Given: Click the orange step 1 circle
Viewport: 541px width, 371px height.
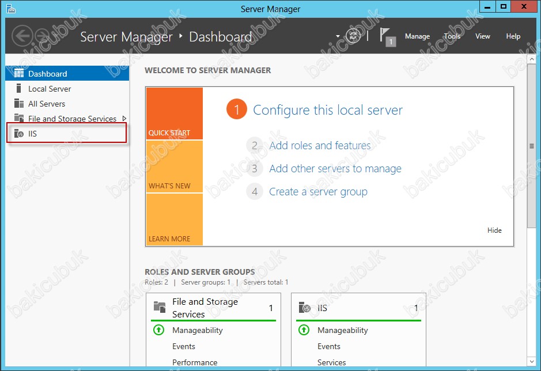Looking at the screenshot, I should [237, 109].
